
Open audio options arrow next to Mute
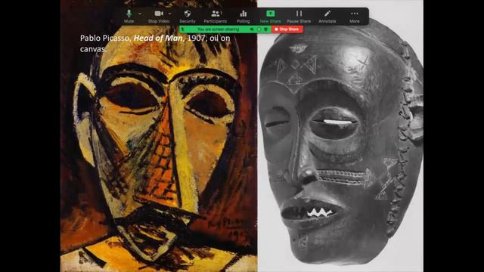(x=140, y=14)
